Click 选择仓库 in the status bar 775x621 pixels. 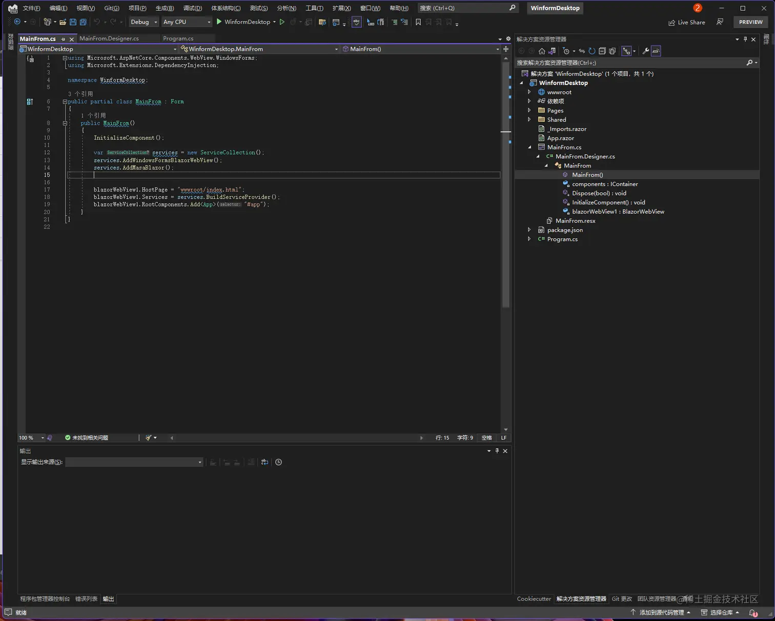720,612
